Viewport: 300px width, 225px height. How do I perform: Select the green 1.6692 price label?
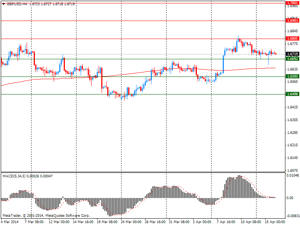(292, 59)
